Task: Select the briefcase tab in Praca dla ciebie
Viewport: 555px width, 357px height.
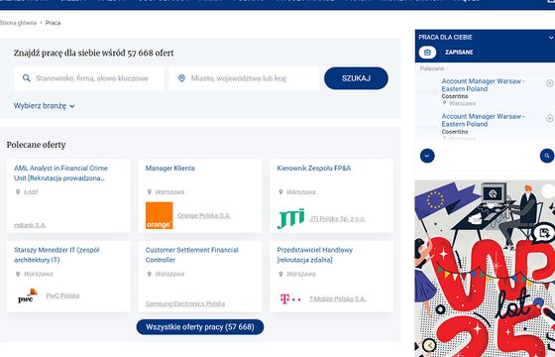Action: [427, 53]
